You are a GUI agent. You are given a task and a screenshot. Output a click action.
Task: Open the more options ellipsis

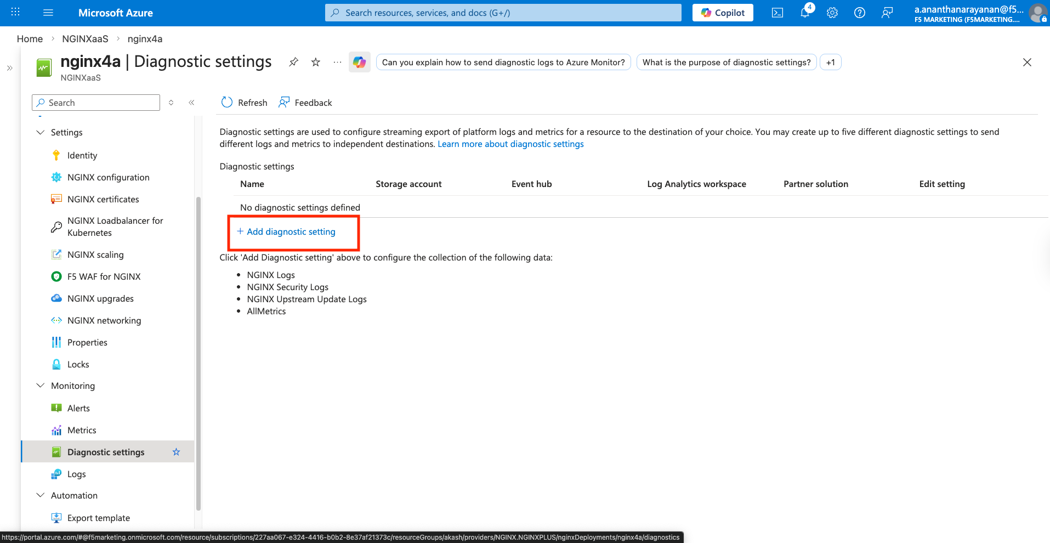click(x=337, y=62)
